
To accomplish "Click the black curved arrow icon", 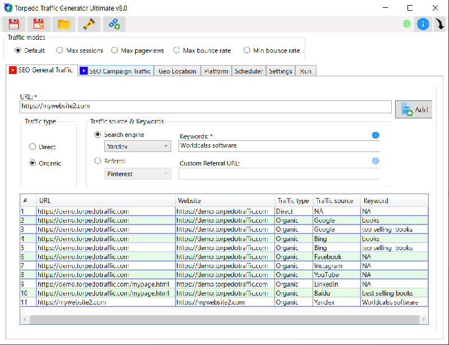I will 440,24.
